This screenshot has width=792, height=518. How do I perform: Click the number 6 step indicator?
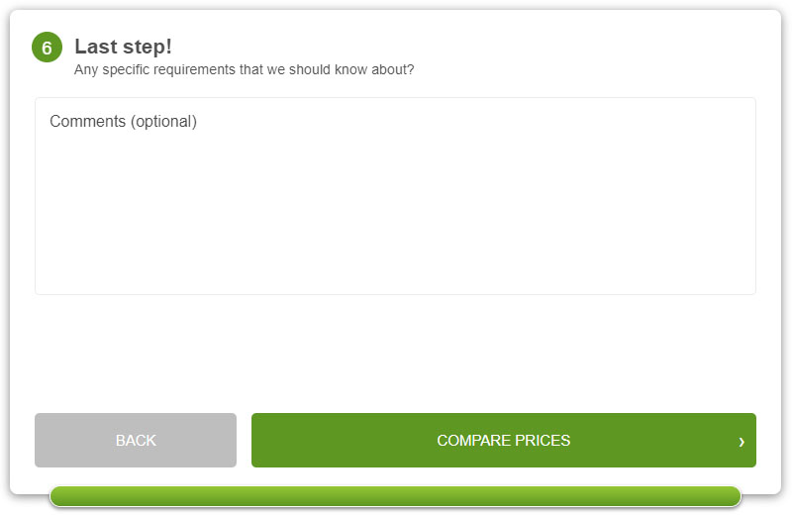(x=47, y=48)
